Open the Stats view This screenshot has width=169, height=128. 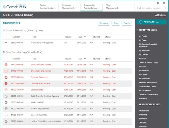pyautogui.click(x=116, y=23)
